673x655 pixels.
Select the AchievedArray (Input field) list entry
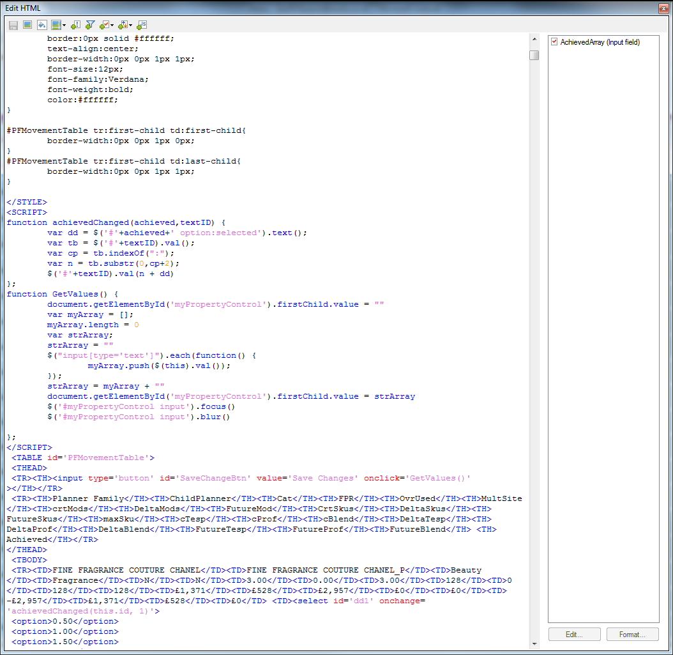click(x=600, y=42)
